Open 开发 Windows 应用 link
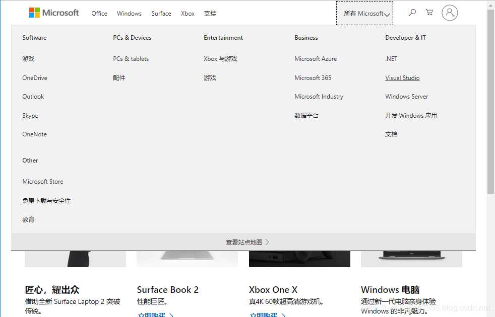Screen dimensions: 495x317 point(411,116)
